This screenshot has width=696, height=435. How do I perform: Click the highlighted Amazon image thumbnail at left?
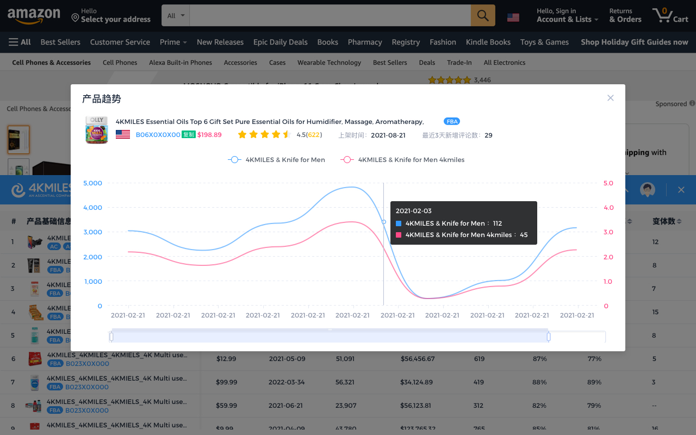tap(18, 140)
